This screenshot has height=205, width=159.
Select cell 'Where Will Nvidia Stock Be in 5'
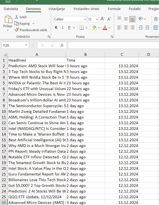pos(37,77)
